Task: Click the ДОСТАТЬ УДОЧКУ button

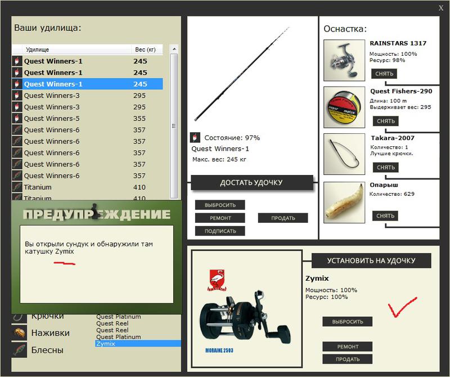Action: pos(251,183)
